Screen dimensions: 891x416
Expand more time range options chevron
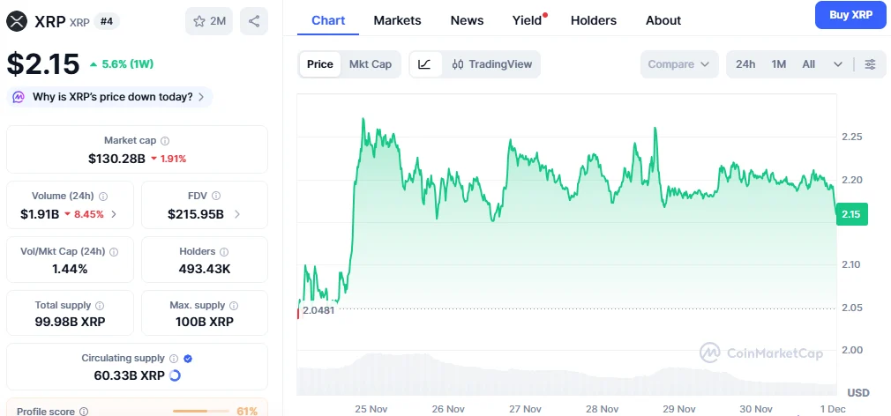click(x=838, y=64)
